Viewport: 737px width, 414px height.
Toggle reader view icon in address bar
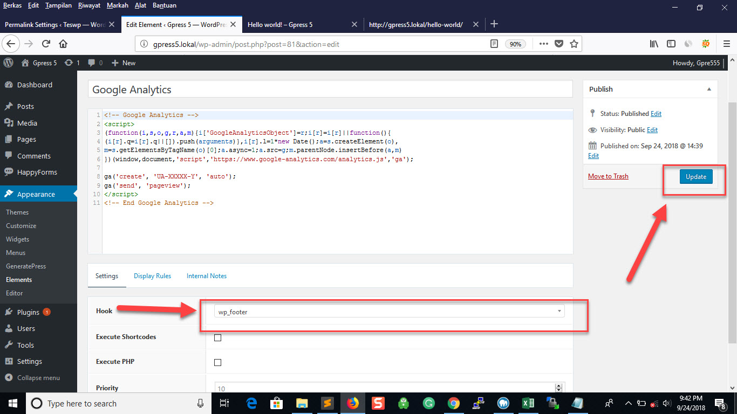click(494, 44)
